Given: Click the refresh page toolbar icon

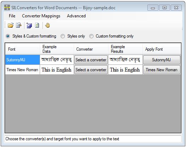Looking at the screenshot, I should (x=37, y=25).
